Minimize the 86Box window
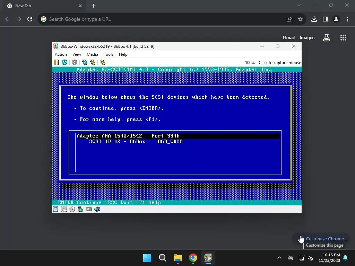This screenshot has height=266, width=355. 262,46
